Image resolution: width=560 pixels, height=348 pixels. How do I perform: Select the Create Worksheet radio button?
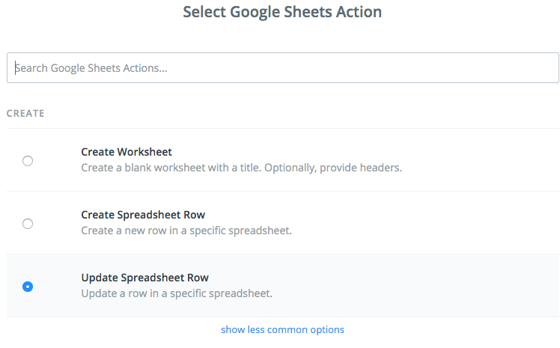pos(28,160)
